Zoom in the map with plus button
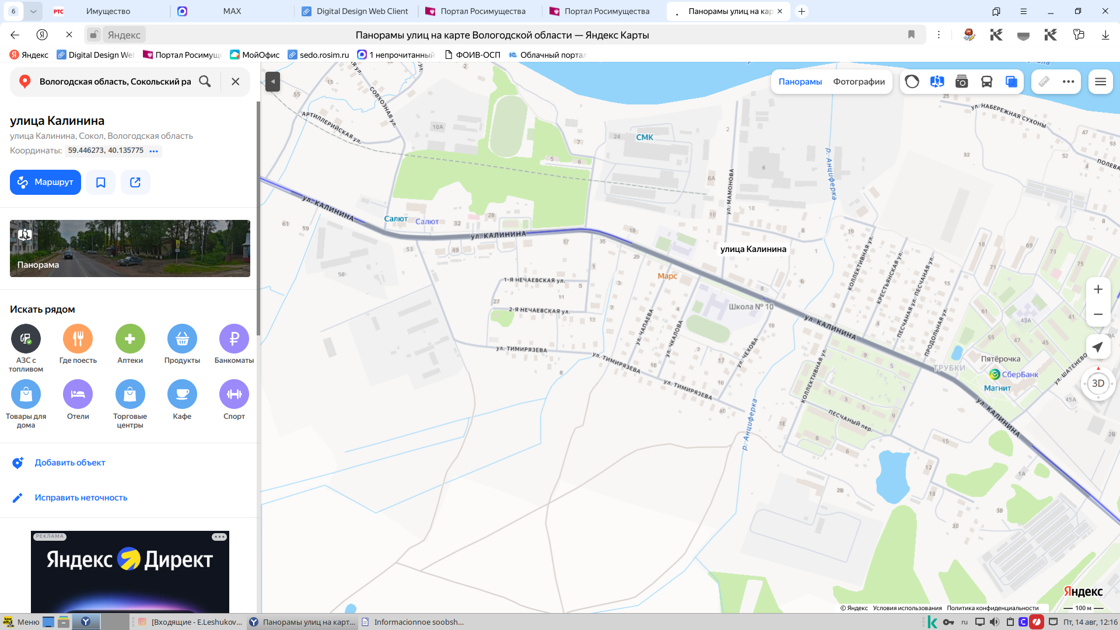1120x630 pixels. [1098, 289]
